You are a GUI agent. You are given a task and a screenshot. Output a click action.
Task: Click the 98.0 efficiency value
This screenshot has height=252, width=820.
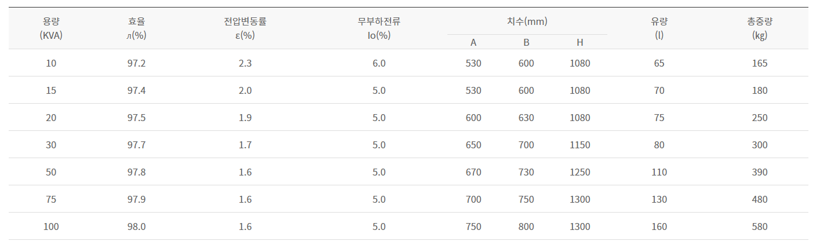point(137,227)
